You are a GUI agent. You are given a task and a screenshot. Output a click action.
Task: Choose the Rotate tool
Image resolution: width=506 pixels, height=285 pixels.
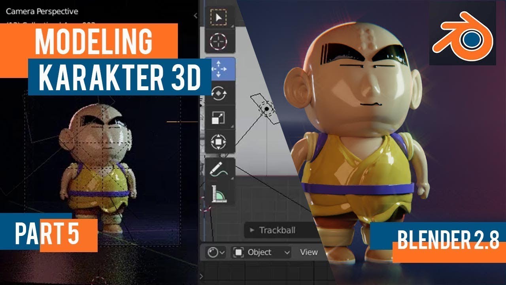[219, 93]
